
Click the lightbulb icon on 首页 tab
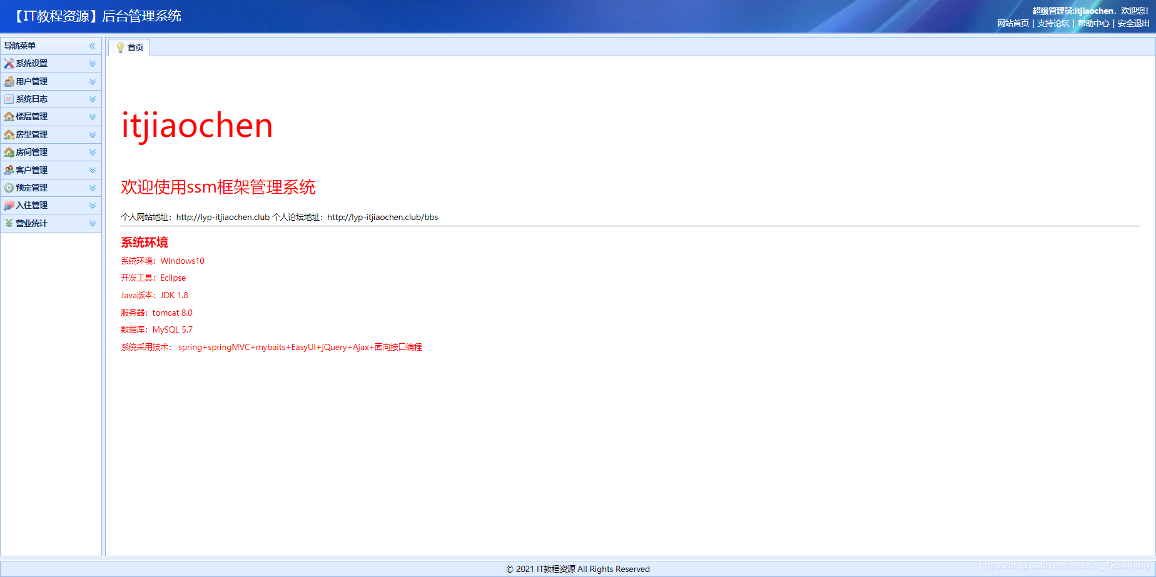pos(120,48)
